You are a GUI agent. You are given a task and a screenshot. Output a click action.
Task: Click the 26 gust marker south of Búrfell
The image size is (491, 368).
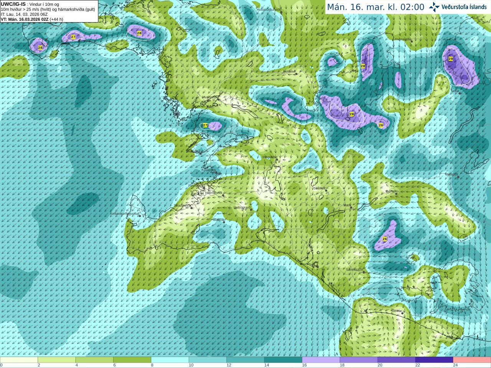click(x=385, y=239)
